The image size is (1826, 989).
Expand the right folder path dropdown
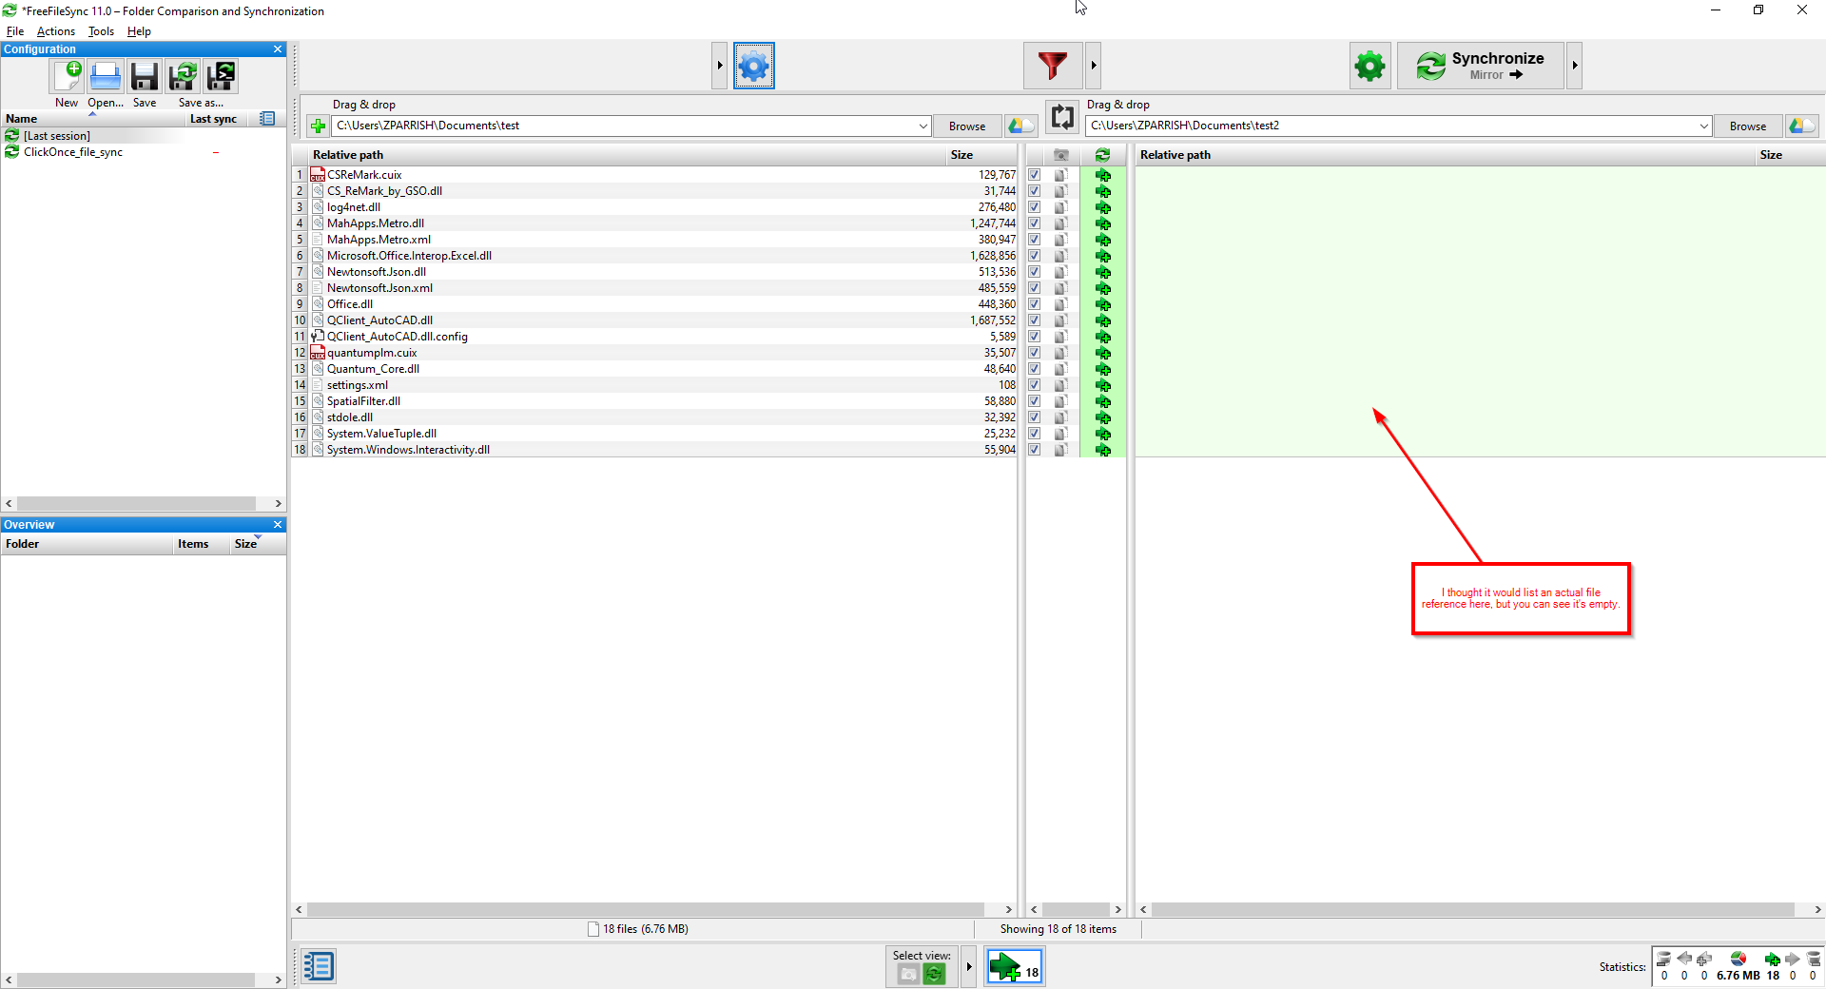[1703, 126]
